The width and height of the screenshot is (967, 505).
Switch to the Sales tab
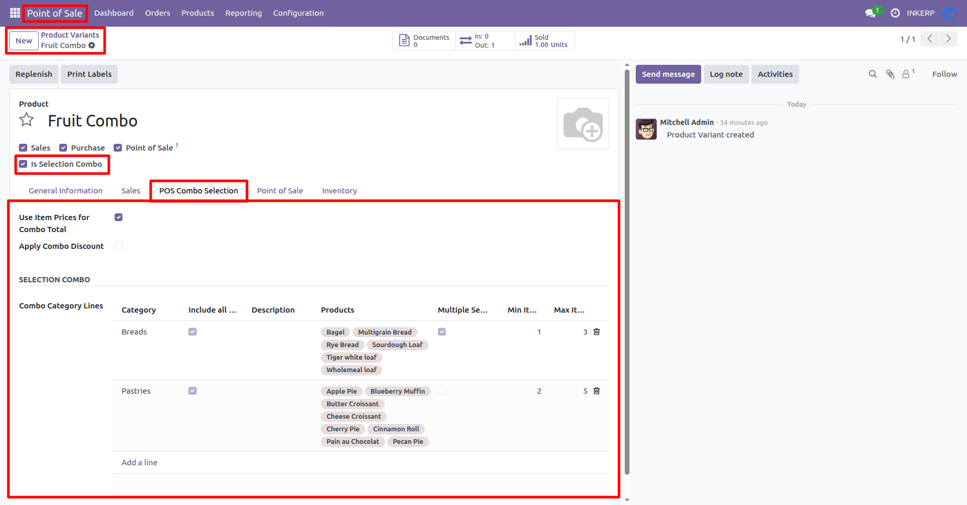131,191
